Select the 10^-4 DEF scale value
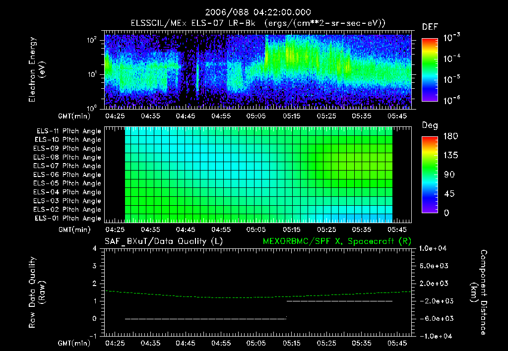Screen dimensions: 508x351 click(x=452, y=58)
